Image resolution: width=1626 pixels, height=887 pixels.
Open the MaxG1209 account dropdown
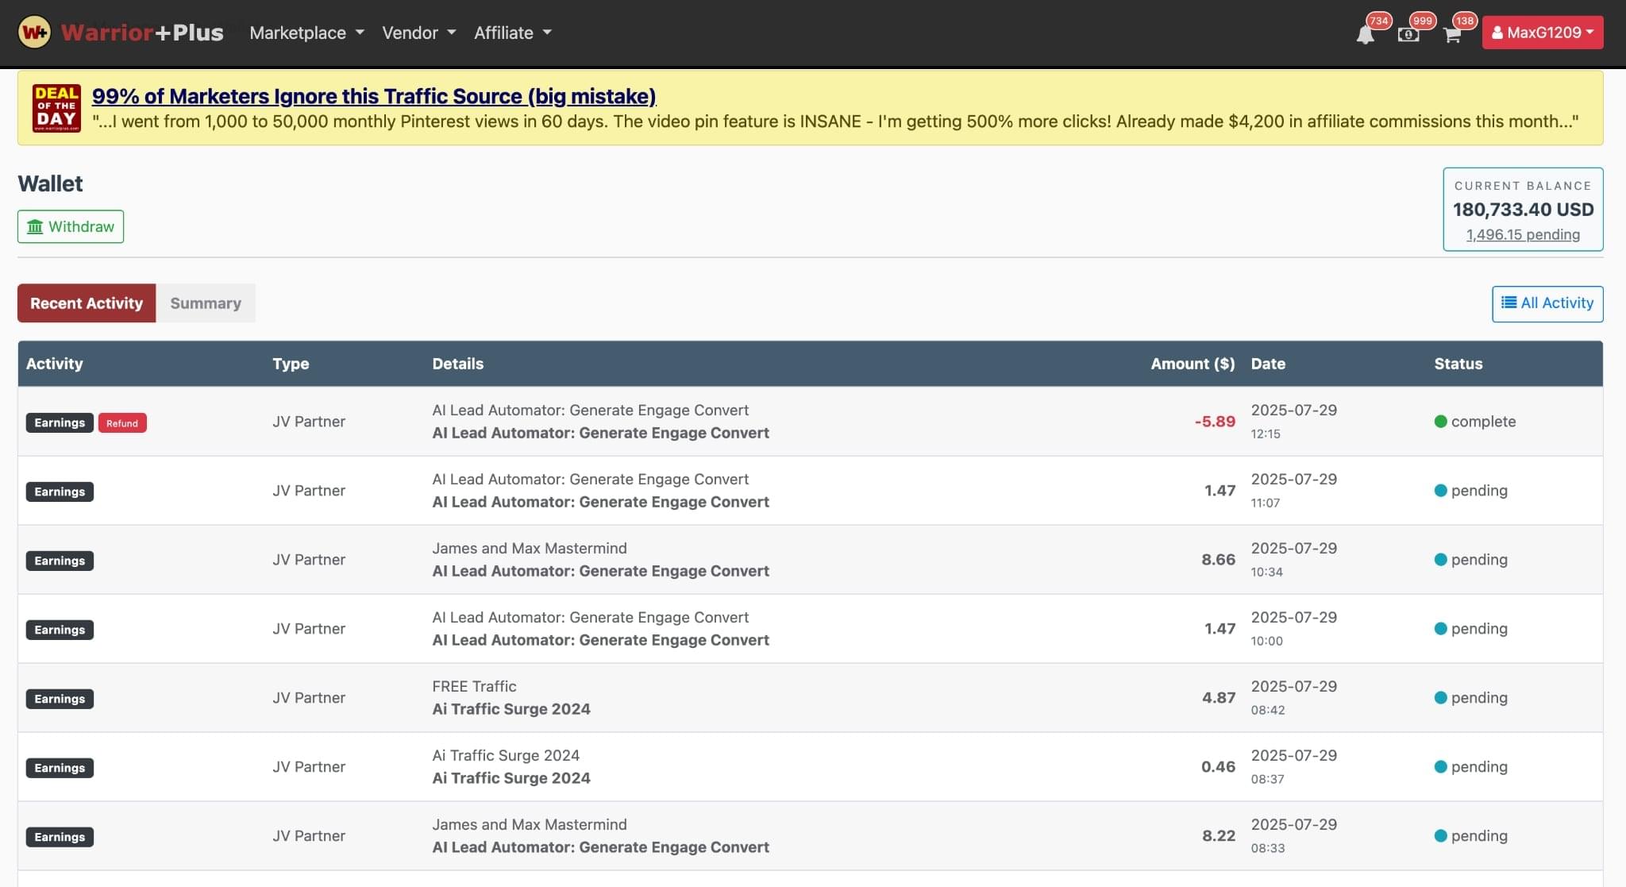pos(1543,33)
